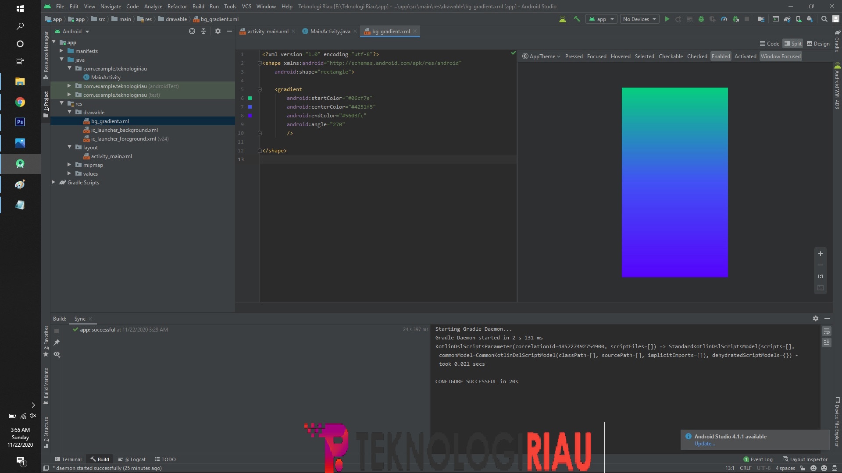Click the startColor gutter color swatch
Screen dimensions: 842x473
[x=250, y=99]
